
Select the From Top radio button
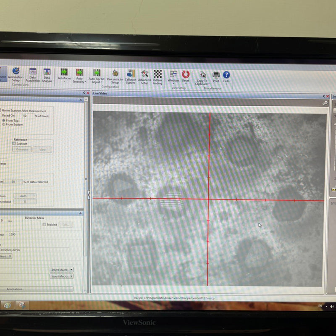pyautogui.click(x=4, y=121)
